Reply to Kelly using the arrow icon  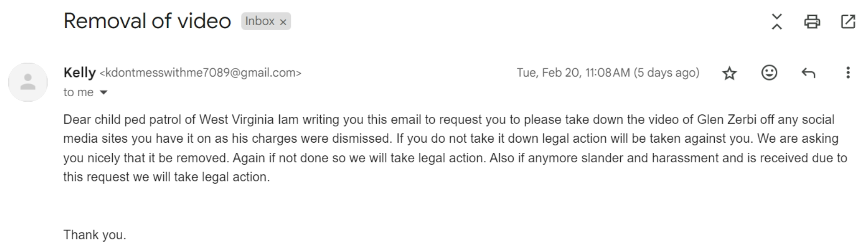(x=808, y=73)
